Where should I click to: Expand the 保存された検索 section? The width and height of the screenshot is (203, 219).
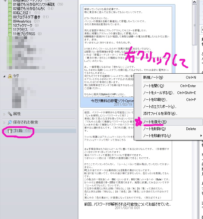(x=4, y=123)
